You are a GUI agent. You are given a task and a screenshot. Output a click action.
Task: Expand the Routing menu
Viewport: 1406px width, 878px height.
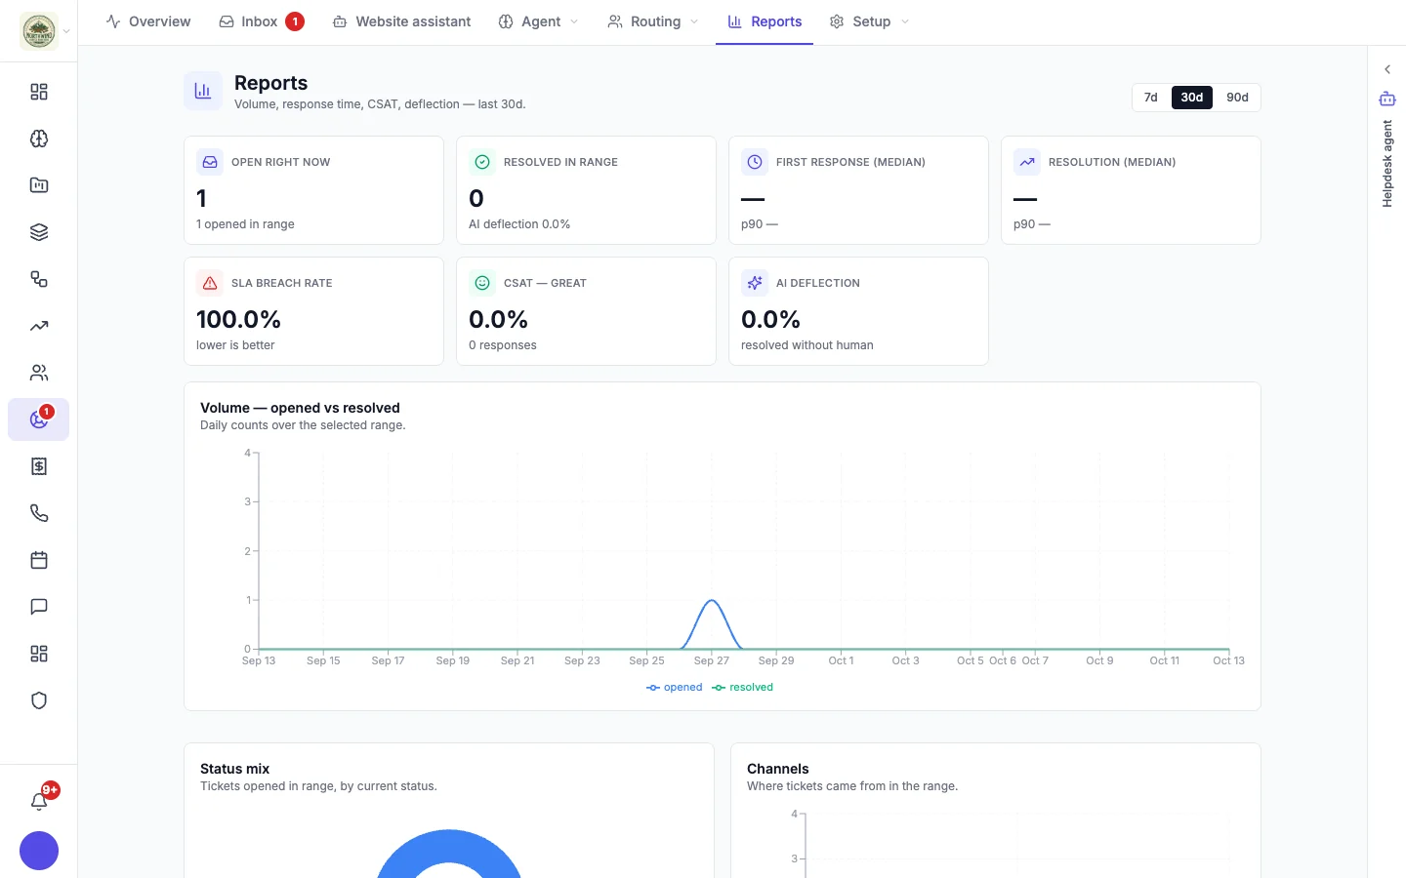[x=653, y=21]
